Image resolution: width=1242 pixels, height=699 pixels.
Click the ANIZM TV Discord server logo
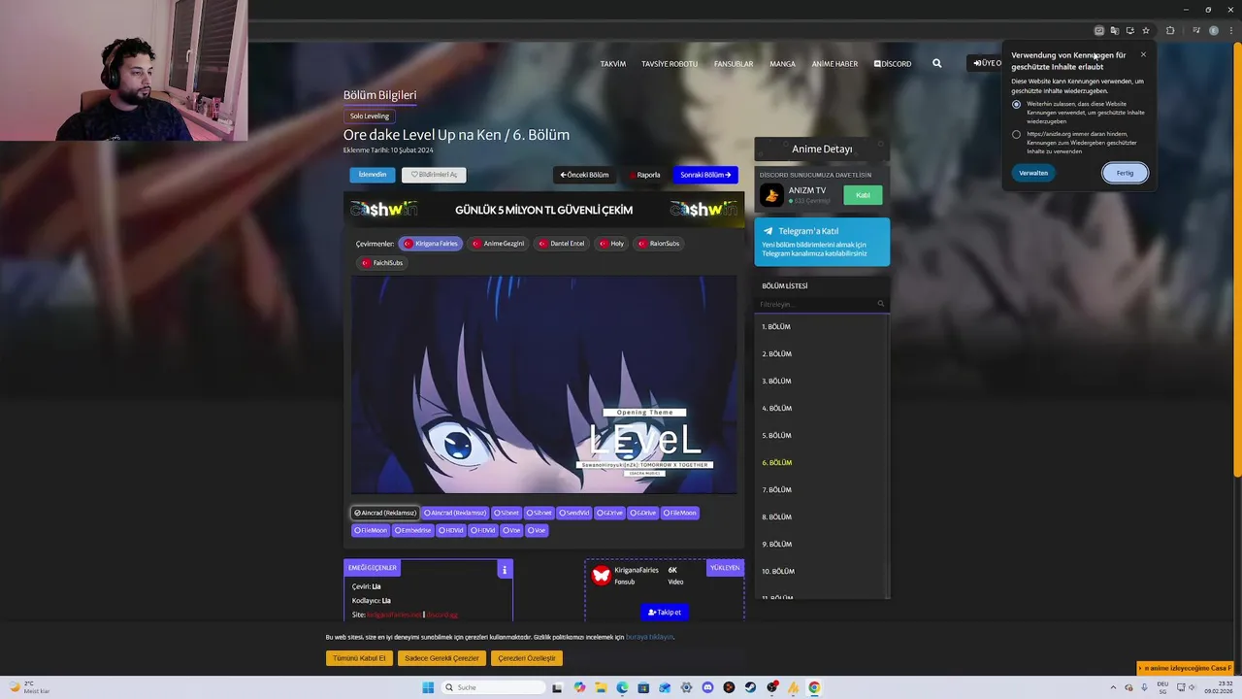click(x=771, y=195)
